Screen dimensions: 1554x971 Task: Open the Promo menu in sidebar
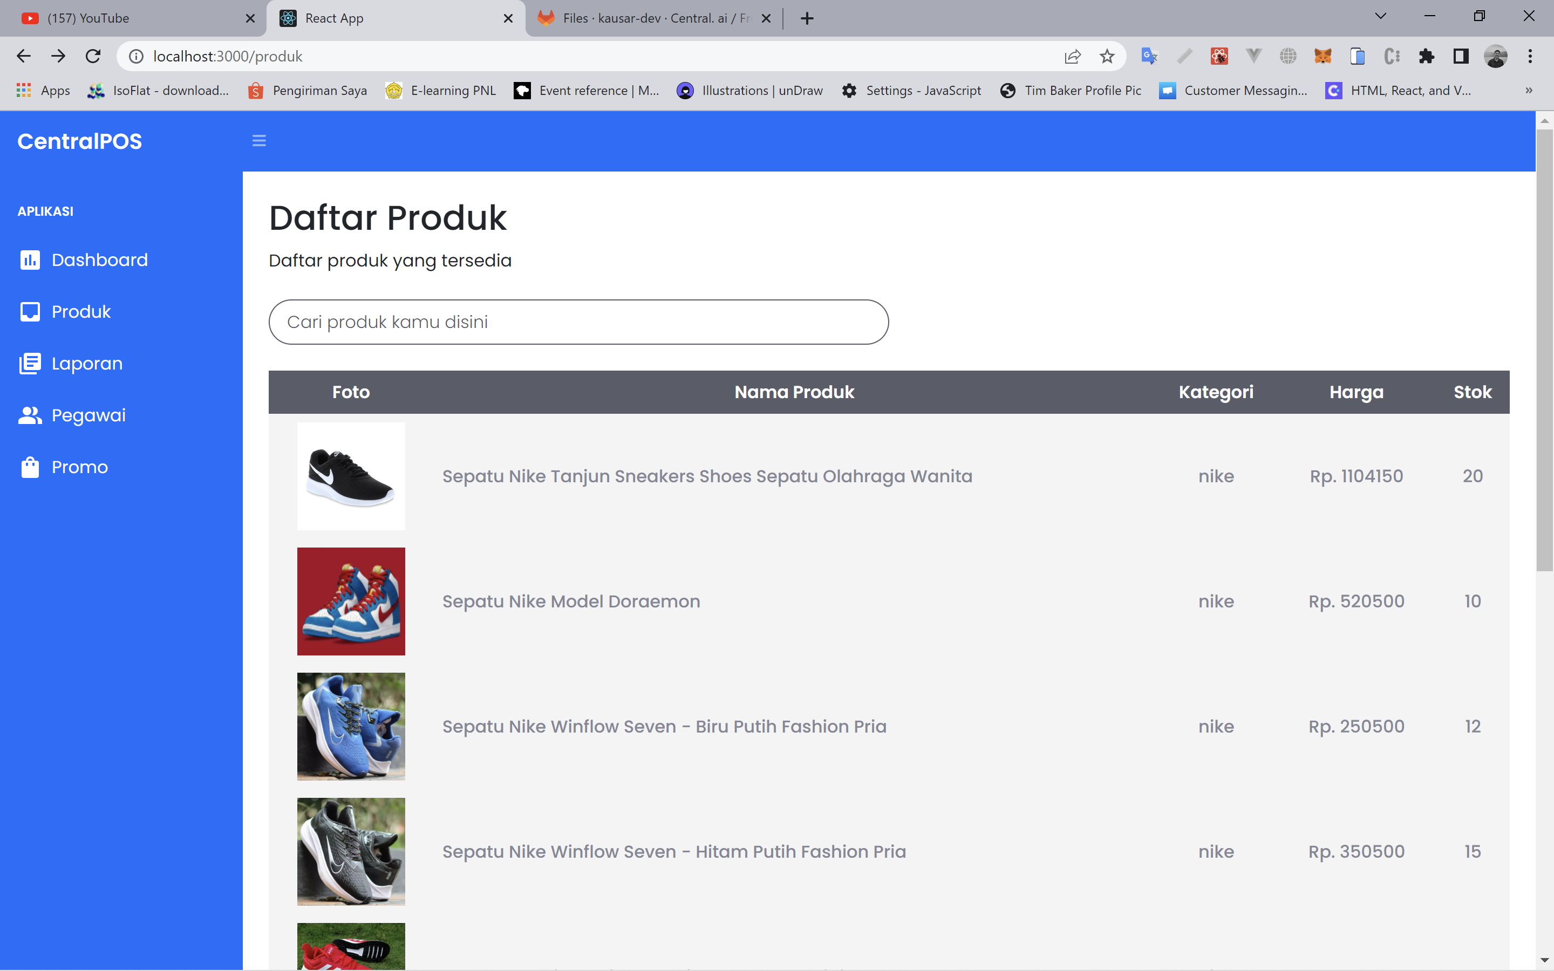[x=63, y=467]
